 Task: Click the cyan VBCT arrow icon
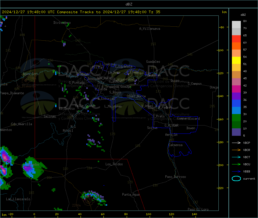tap(236, 157)
